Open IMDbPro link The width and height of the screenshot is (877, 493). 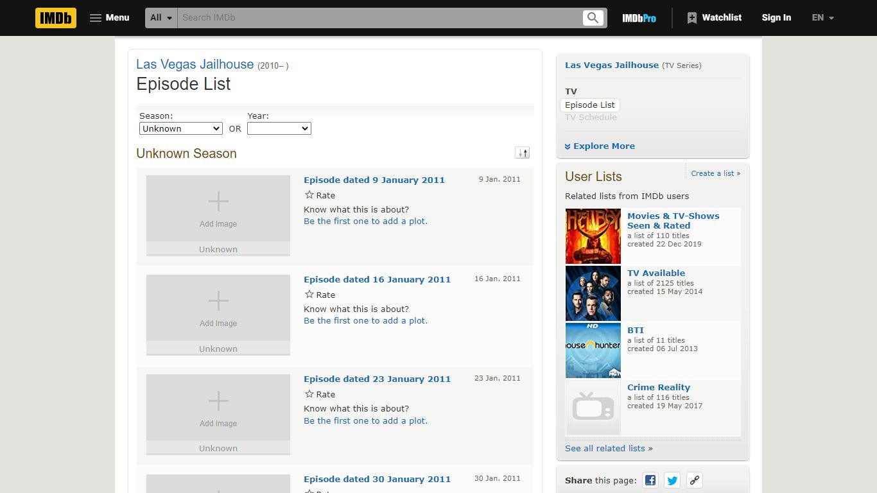[639, 18]
